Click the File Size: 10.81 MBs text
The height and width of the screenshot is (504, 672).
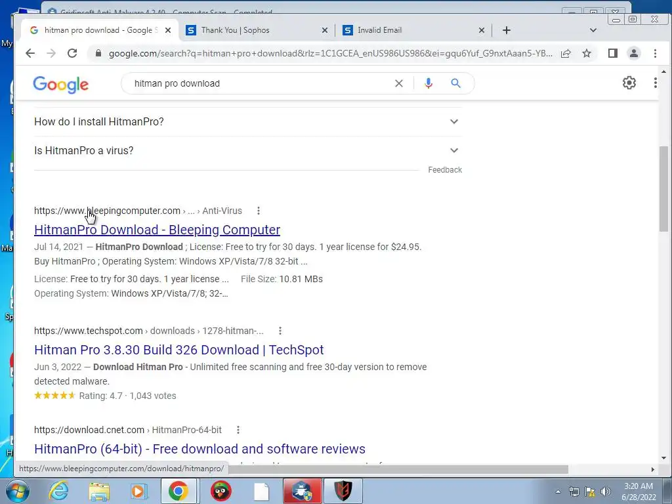pos(282,279)
